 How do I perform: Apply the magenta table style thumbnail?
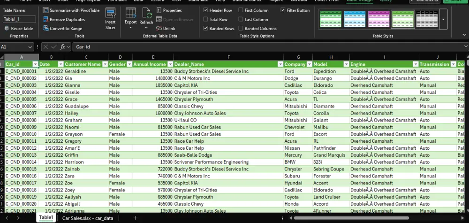[378, 19]
